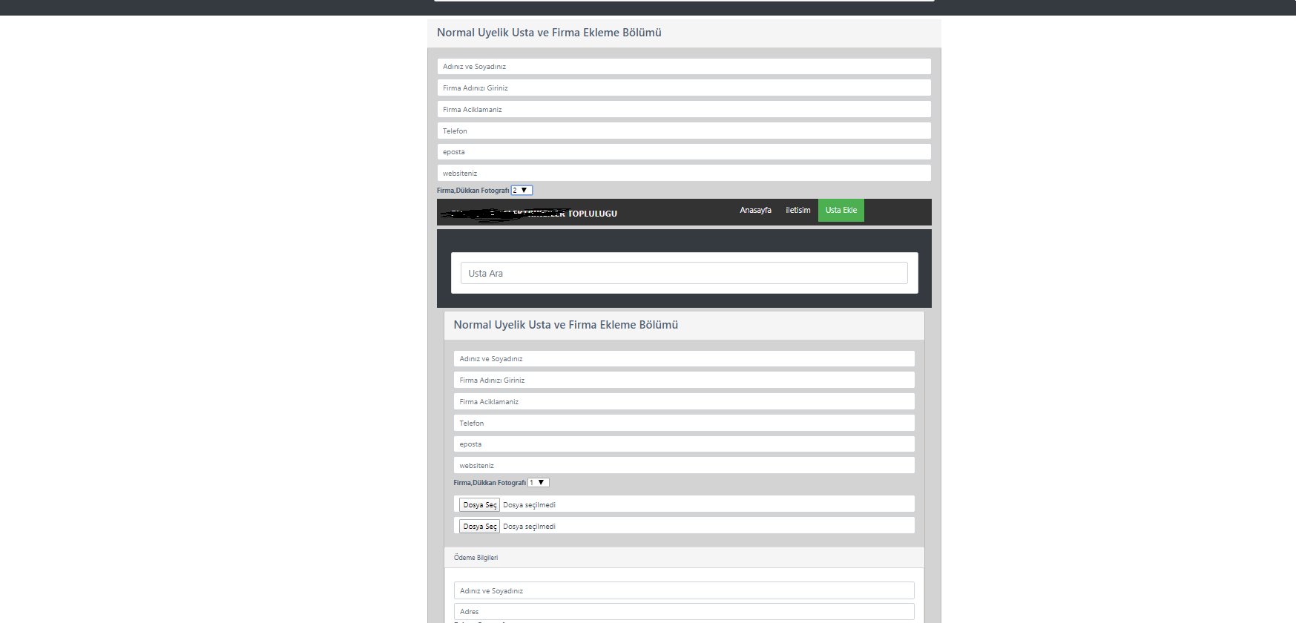Image resolution: width=1296 pixels, height=626 pixels.
Task: Click the top eposta input field
Action: coord(684,152)
